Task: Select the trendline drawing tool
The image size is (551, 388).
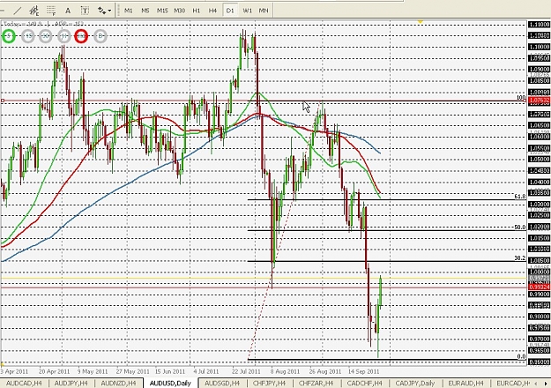Action: pyautogui.click(x=17, y=11)
